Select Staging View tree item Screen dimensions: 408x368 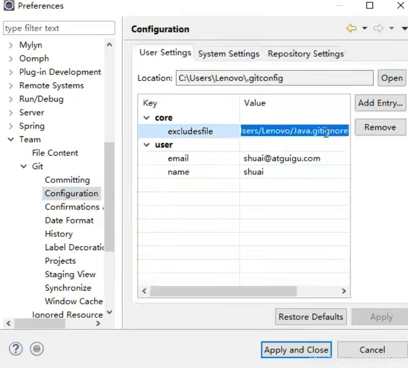pos(70,275)
